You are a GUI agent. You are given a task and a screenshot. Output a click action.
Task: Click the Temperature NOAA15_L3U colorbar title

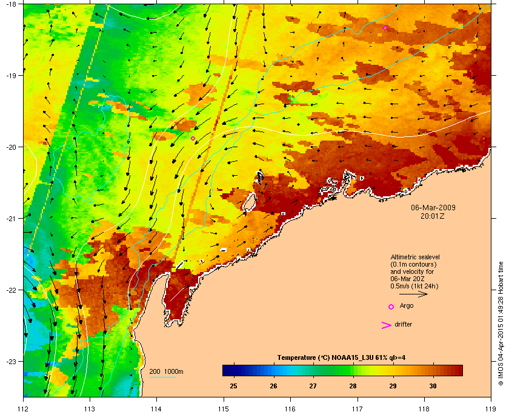pos(341,358)
